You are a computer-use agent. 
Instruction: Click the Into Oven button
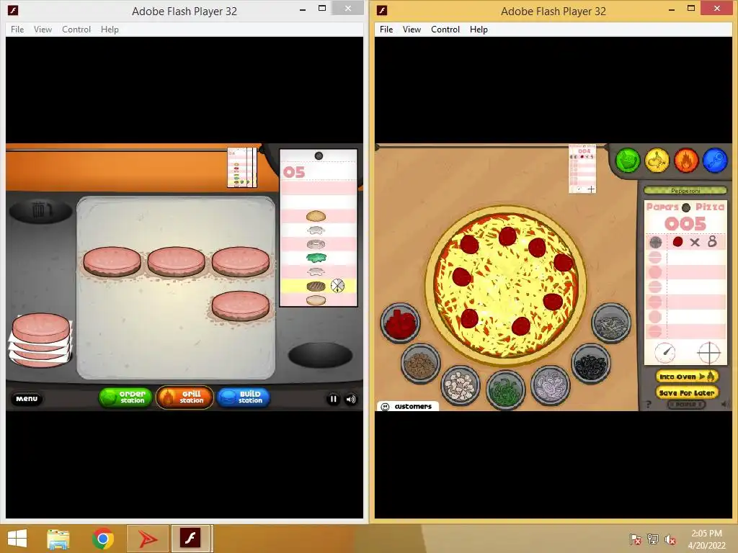(686, 376)
